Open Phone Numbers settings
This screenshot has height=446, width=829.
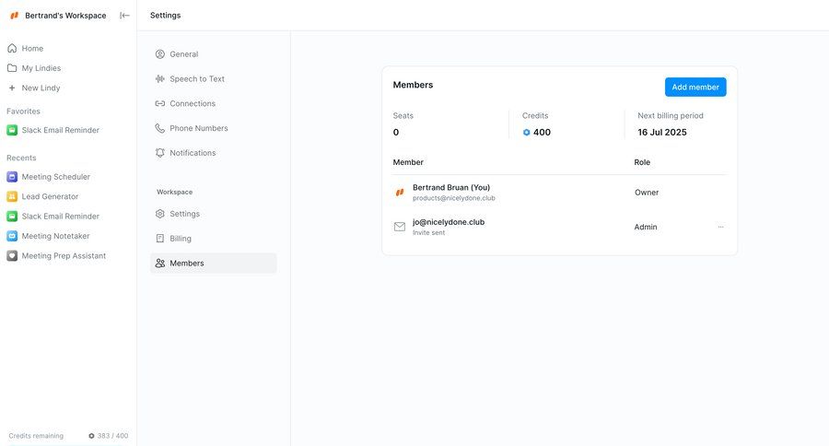click(199, 128)
